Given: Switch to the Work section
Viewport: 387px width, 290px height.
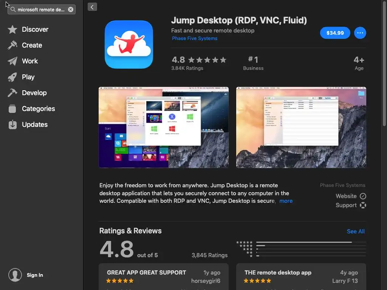Looking at the screenshot, I should [x=30, y=61].
